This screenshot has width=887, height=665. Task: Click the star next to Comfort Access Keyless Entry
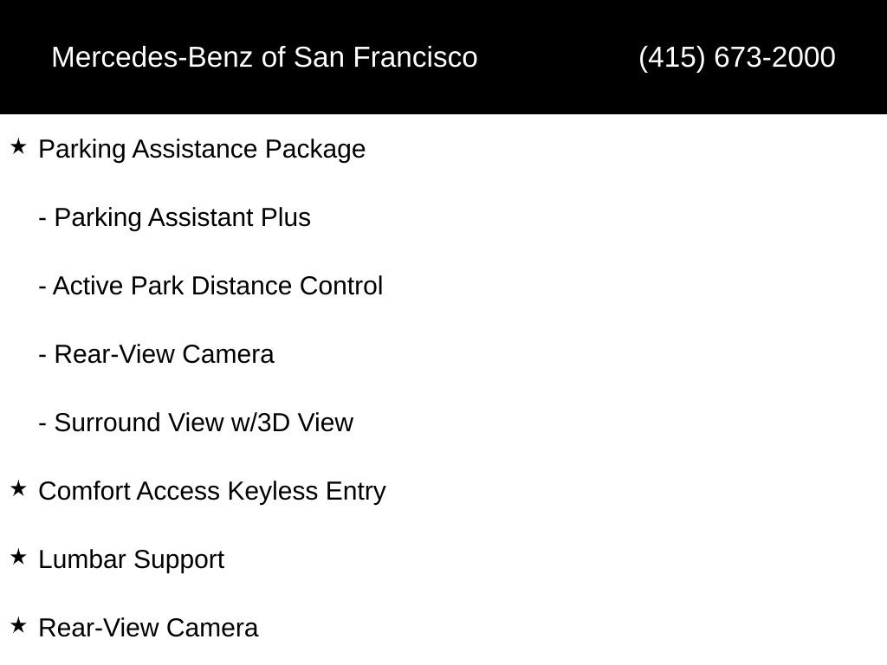(18, 488)
